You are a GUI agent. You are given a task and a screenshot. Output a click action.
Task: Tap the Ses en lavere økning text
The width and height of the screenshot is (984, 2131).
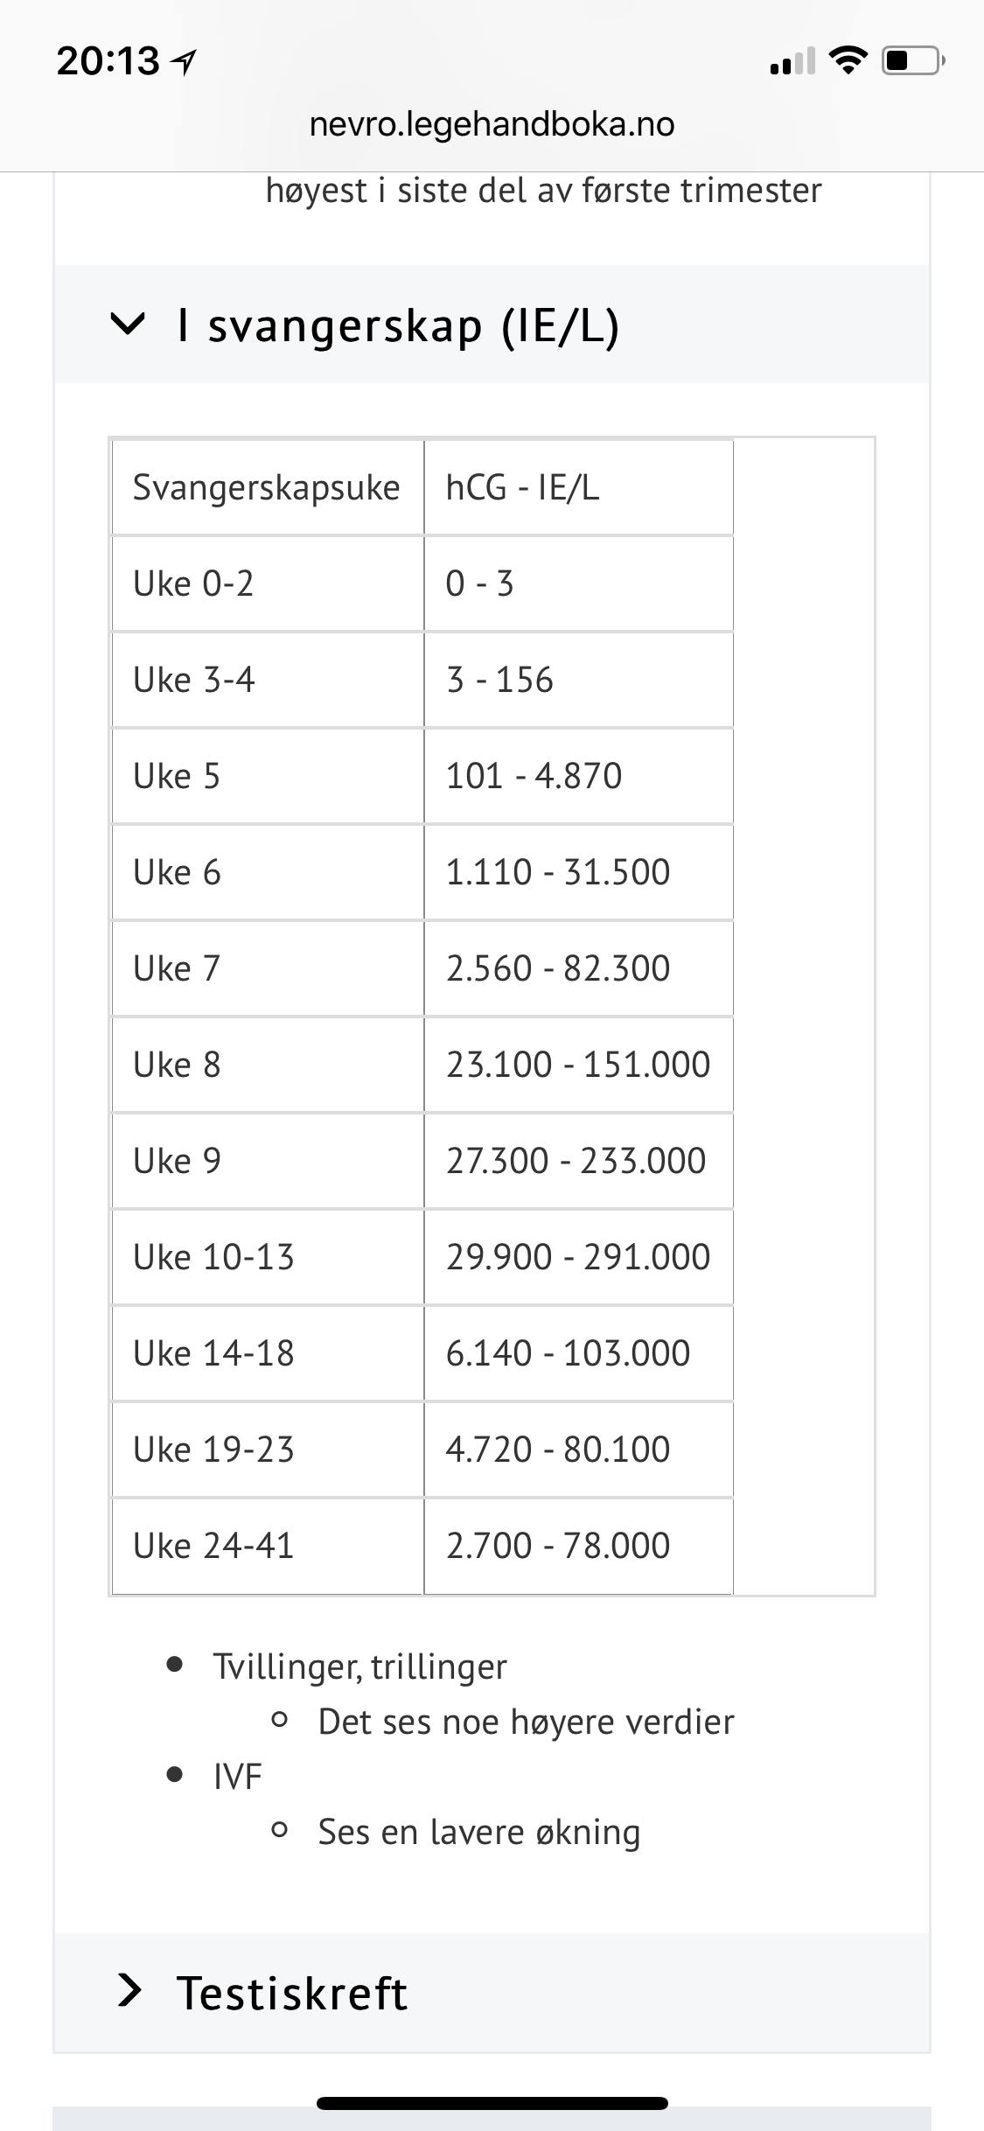(478, 1832)
